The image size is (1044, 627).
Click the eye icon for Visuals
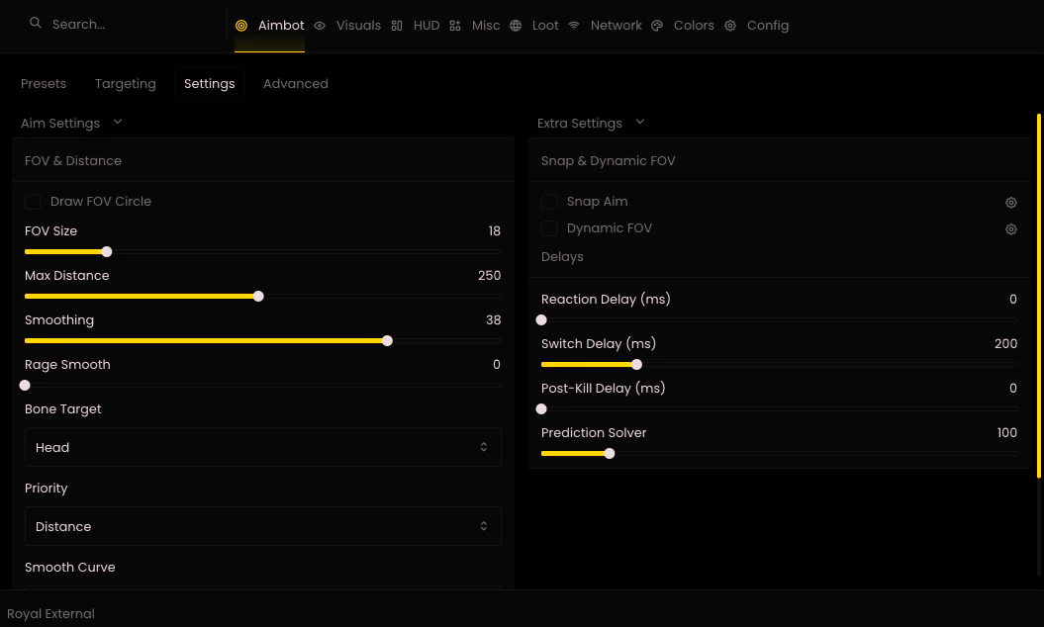click(x=320, y=26)
